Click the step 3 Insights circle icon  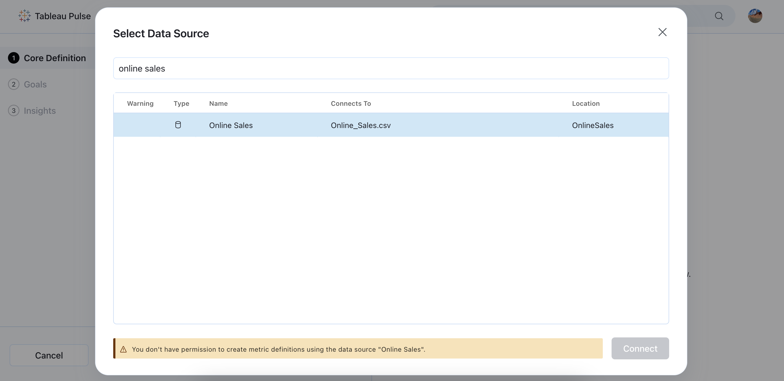tap(13, 111)
